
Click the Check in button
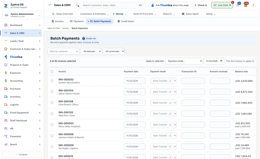coord(201,5)
